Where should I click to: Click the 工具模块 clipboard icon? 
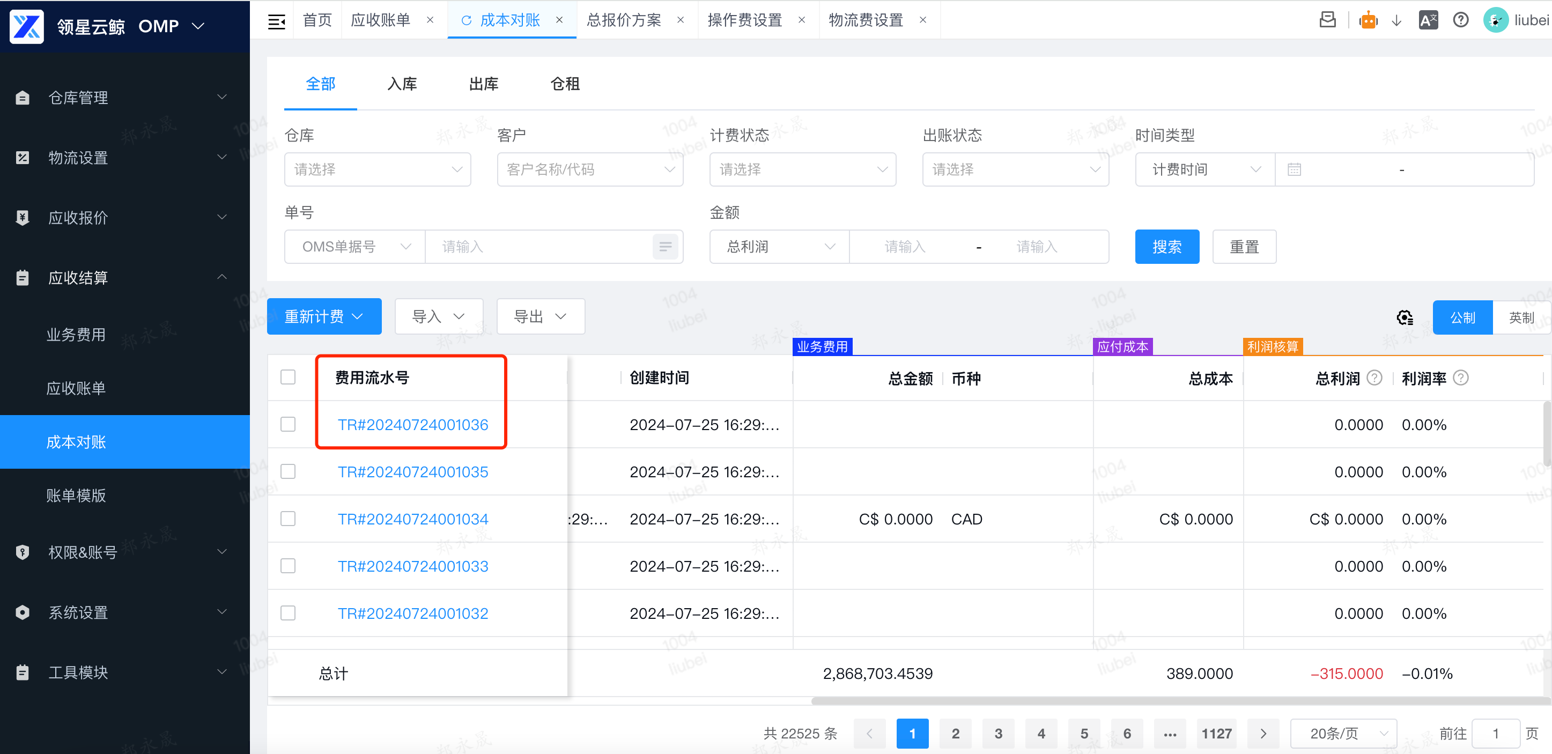23,672
